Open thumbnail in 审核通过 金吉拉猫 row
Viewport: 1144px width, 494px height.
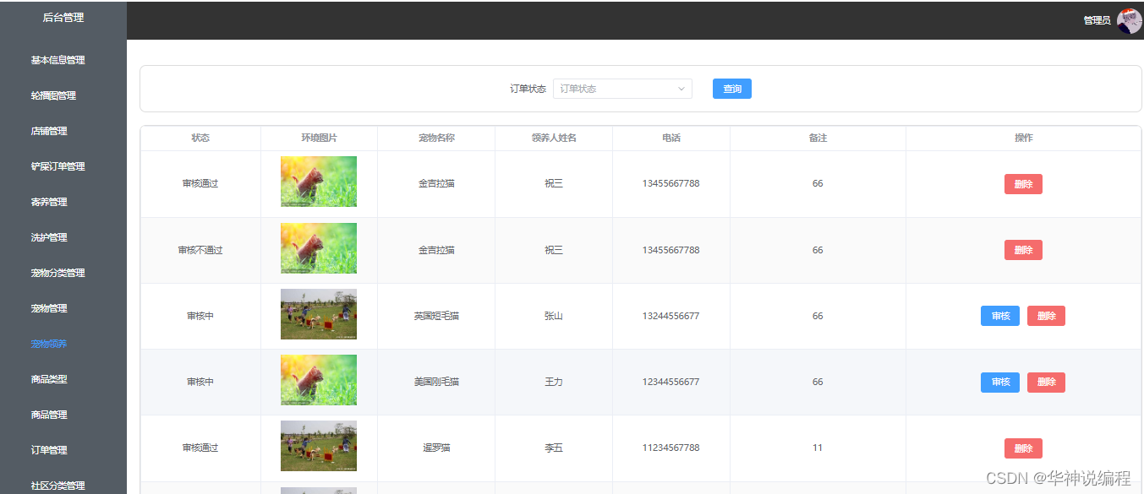pos(319,182)
